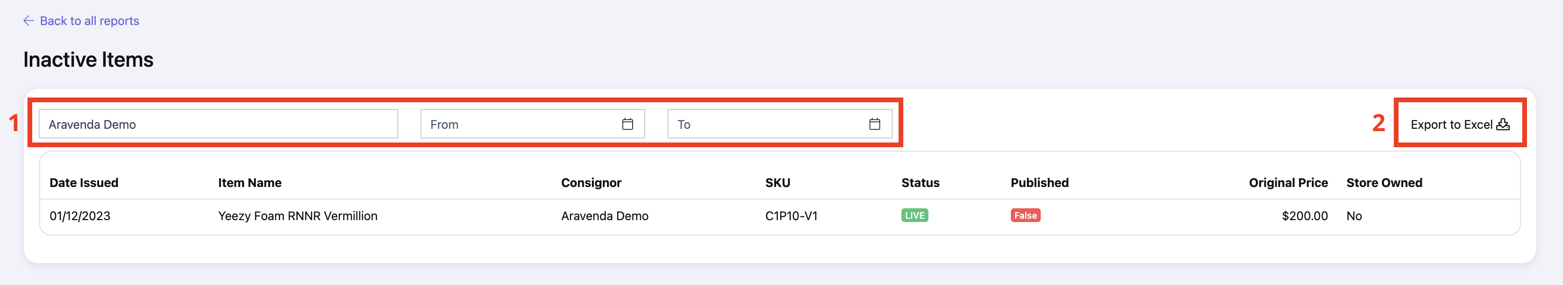Screen dimensions: 1563x285
Task: Open the To date calendar icon
Action: [874, 124]
